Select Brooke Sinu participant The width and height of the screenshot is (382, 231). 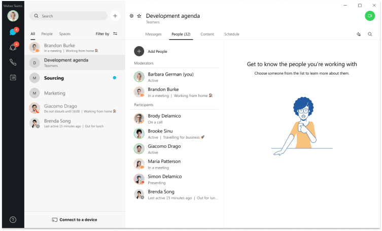175,134
